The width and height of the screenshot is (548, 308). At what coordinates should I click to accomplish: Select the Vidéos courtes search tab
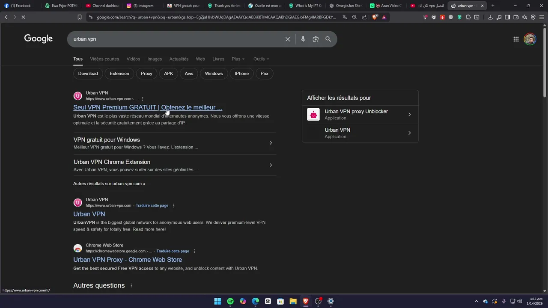pos(104,59)
